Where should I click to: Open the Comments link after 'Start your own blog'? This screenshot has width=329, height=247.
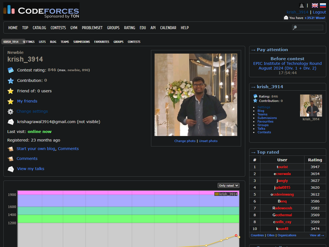[x=68, y=148]
